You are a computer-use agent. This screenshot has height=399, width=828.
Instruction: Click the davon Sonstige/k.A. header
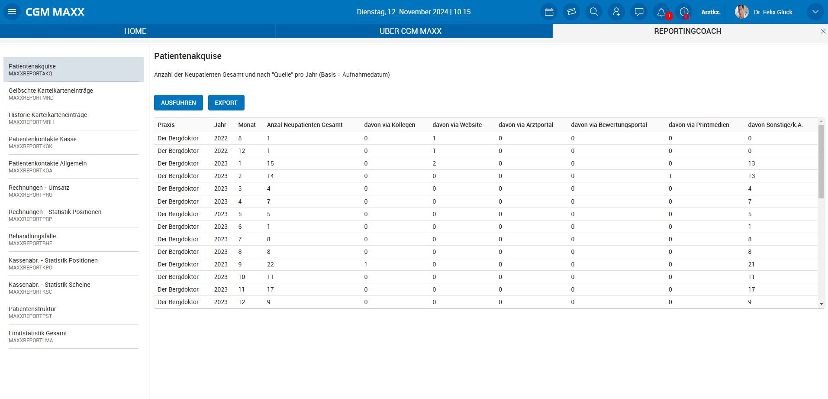[775, 125]
